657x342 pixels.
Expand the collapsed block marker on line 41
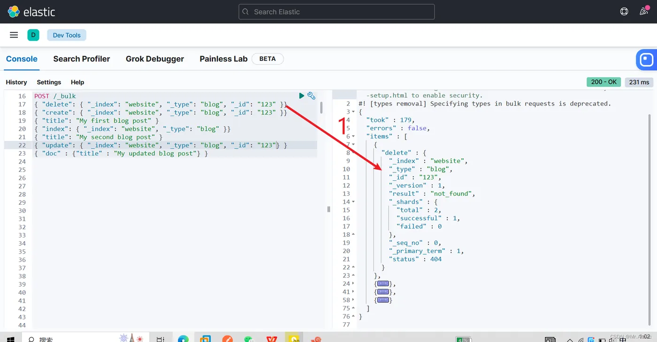[x=383, y=292]
